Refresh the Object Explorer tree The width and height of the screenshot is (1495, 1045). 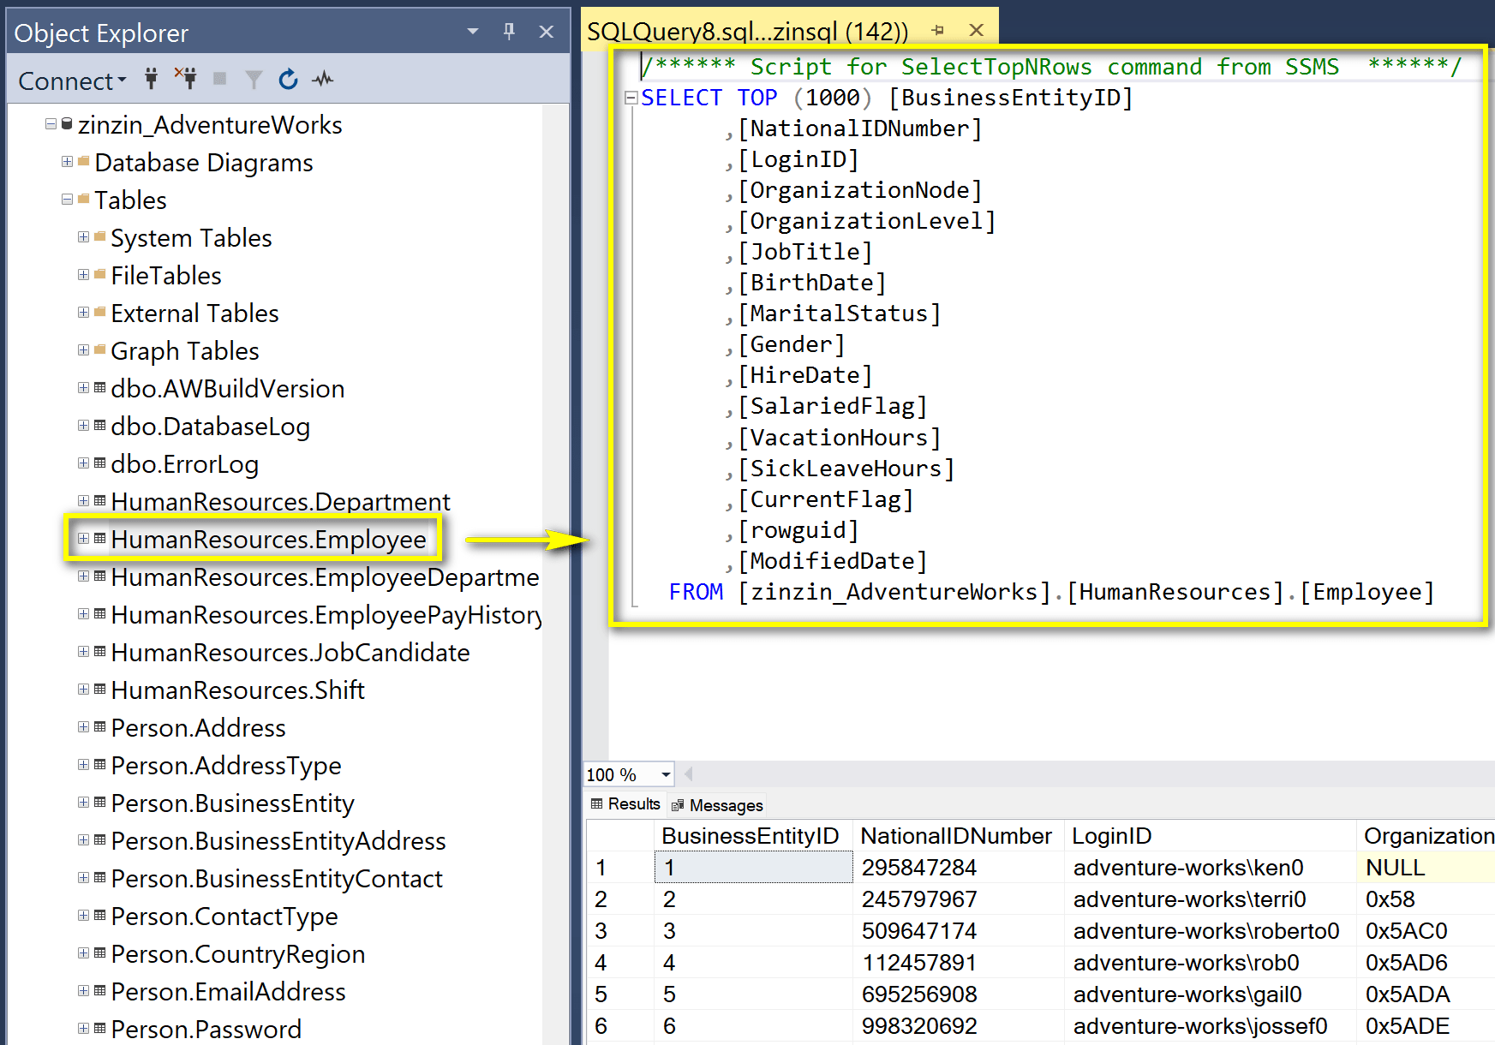coord(288,79)
